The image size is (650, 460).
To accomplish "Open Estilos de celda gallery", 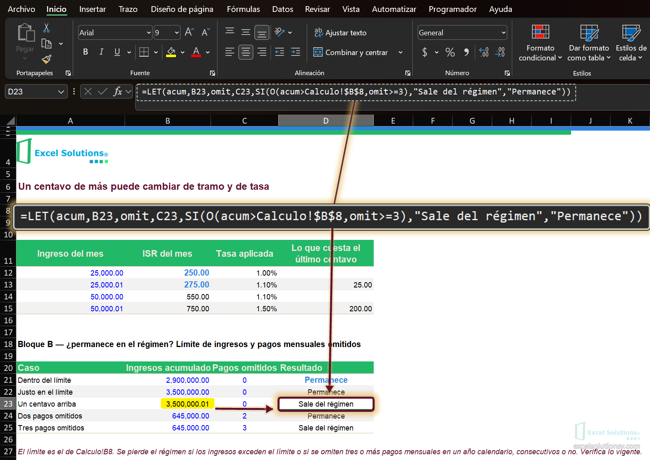I will pyautogui.click(x=631, y=43).
